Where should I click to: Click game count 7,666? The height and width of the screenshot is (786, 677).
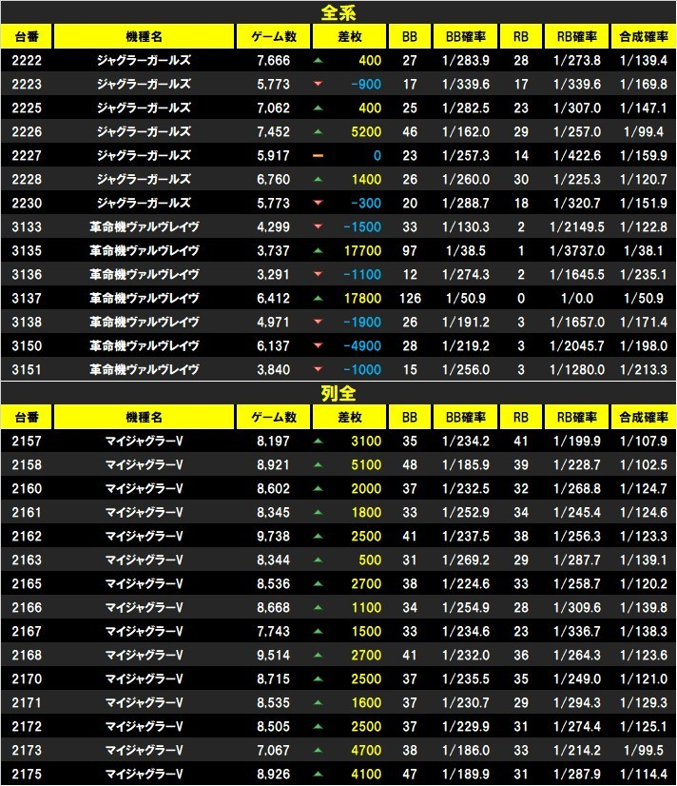pos(274,61)
